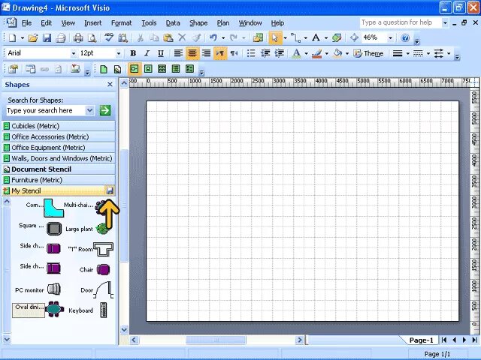The image size is (481, 360).
Task: Open the Office Equipment (Metric) stencil
Action: (x=59, y=148)
